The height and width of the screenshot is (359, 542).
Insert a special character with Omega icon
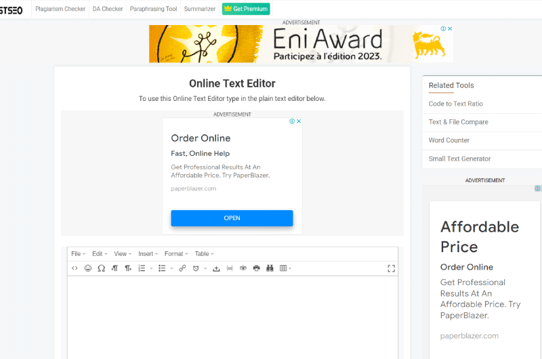[101, 268]
